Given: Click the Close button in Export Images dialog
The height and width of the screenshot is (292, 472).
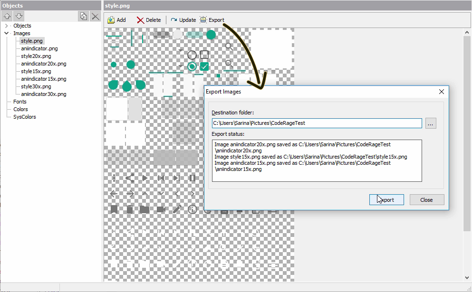Looking at the screenshot, I should click(x=426, y=200).
